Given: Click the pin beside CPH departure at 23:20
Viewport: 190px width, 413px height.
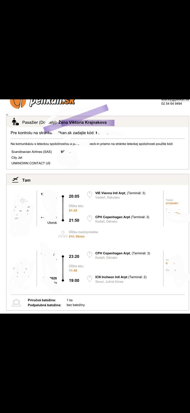Looking at the screenshot, I should pyautogui.click(x=90, y=255).
